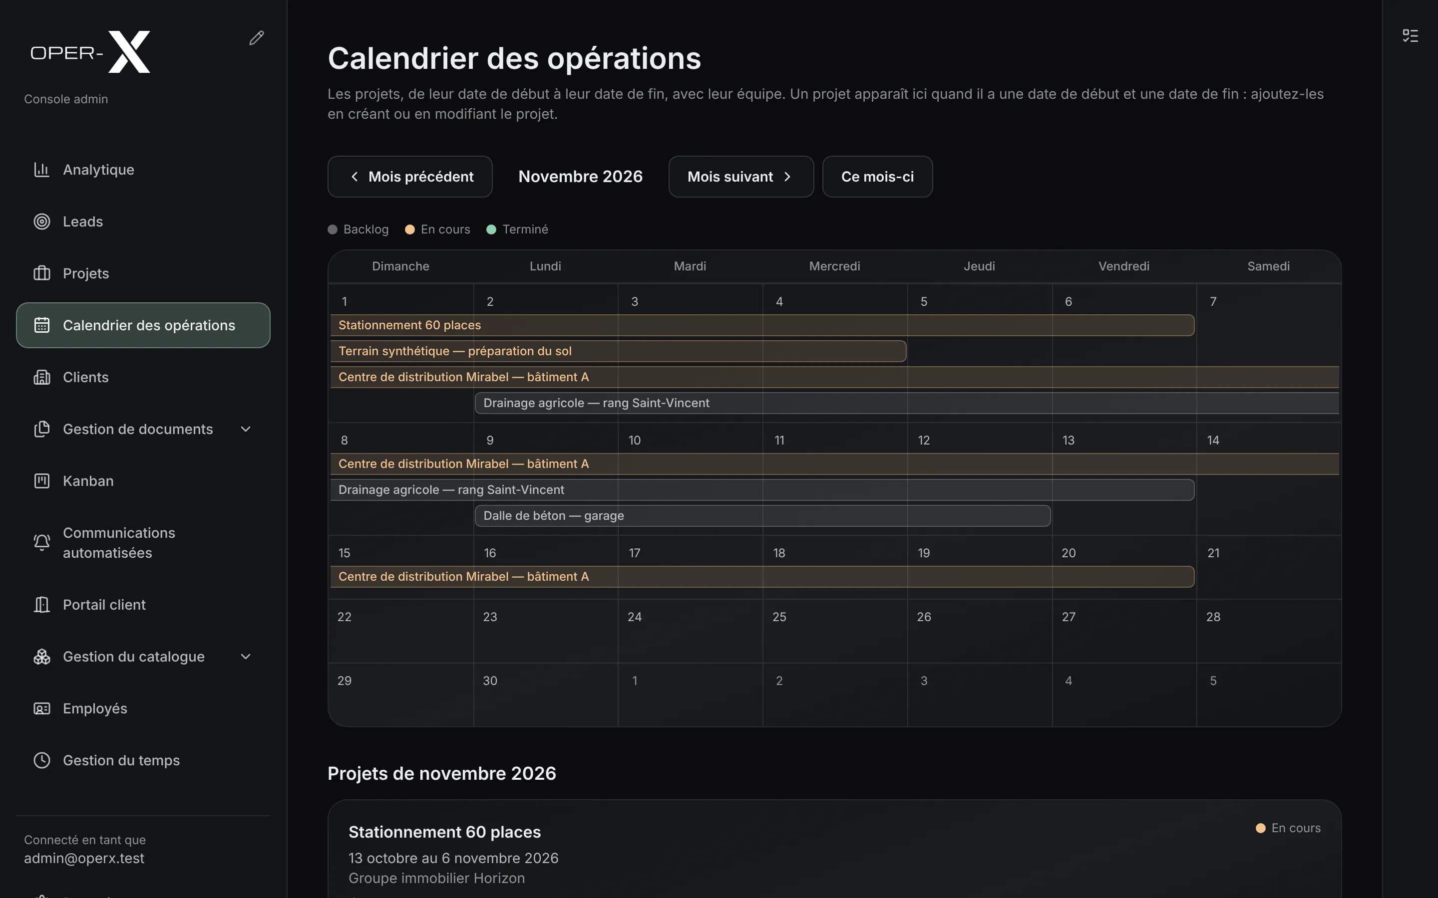This screenshot has width=1438, height=898.
Task: Jump to Ce mois-ci
Action: (877, 177)
